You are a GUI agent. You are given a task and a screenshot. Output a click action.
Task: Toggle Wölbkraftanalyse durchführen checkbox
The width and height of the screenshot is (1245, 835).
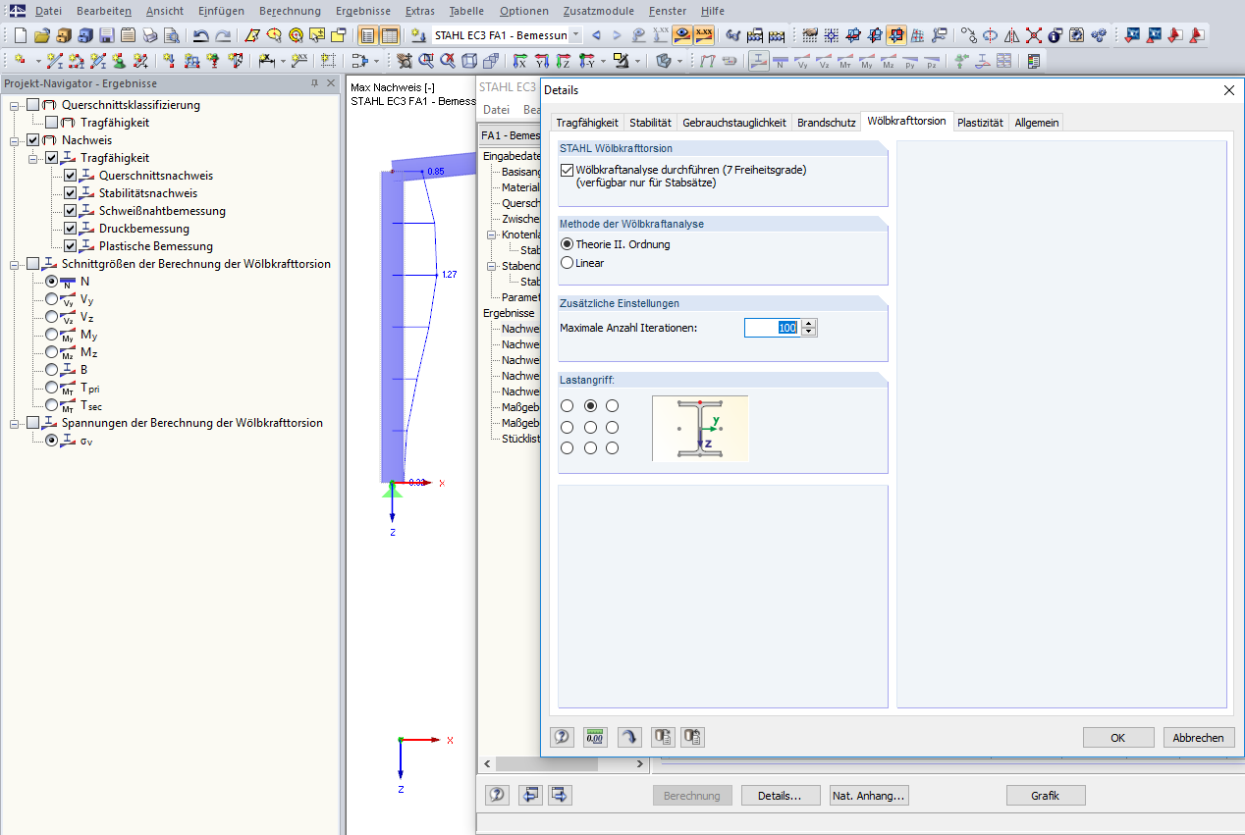(567, 170)
